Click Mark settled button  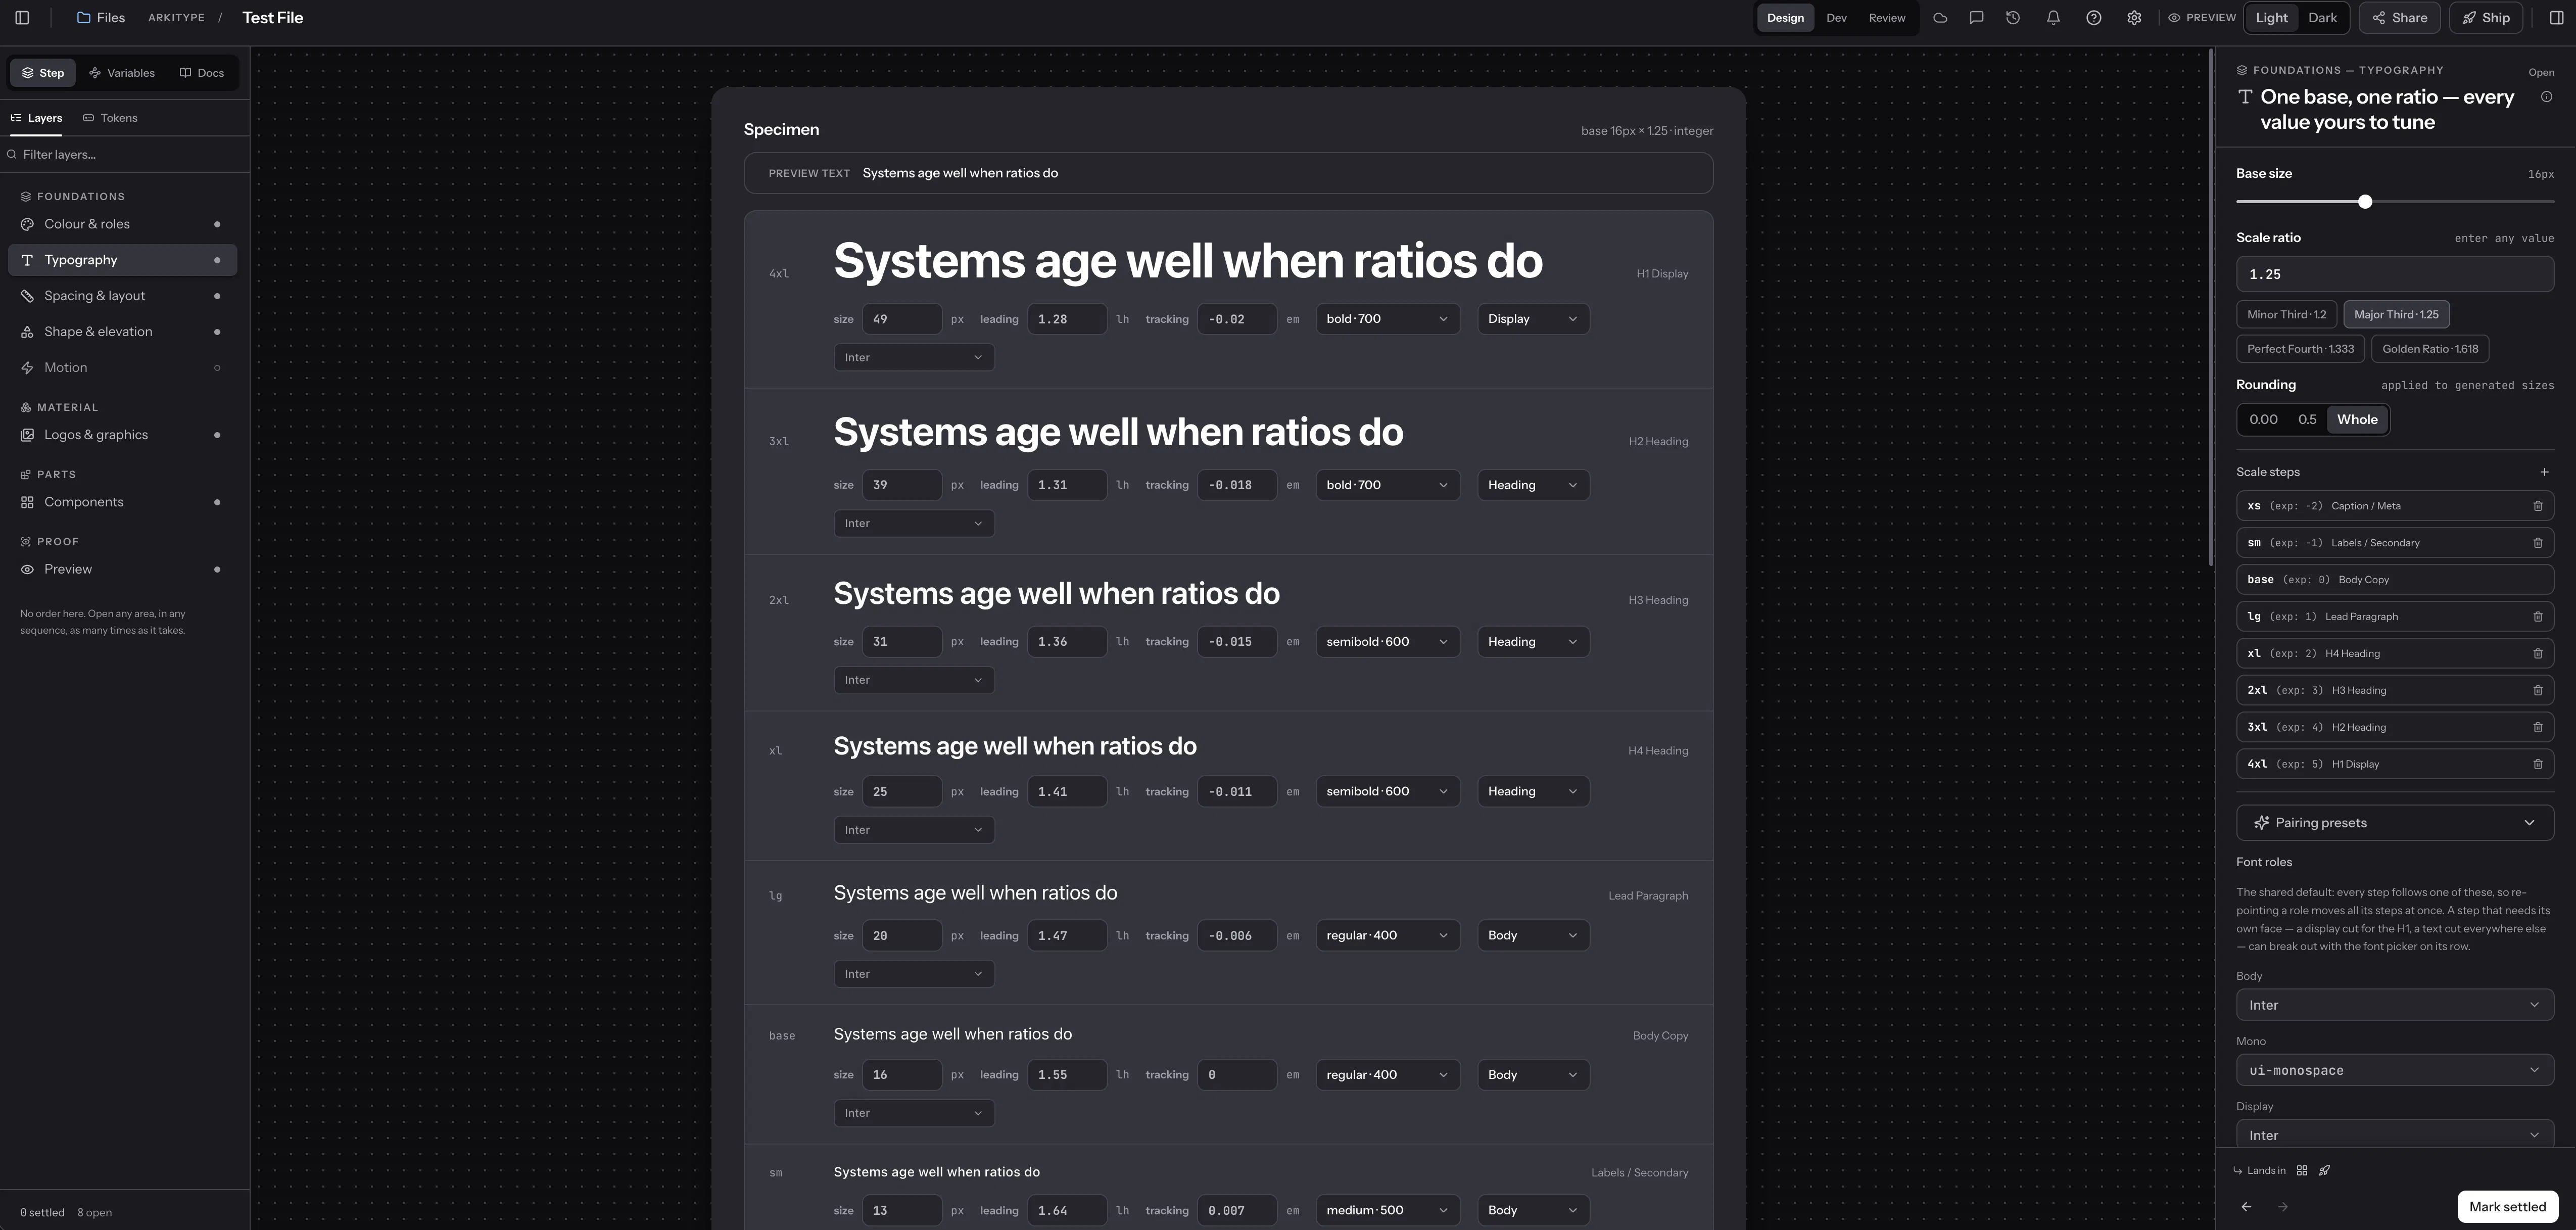point(2507,1207)
